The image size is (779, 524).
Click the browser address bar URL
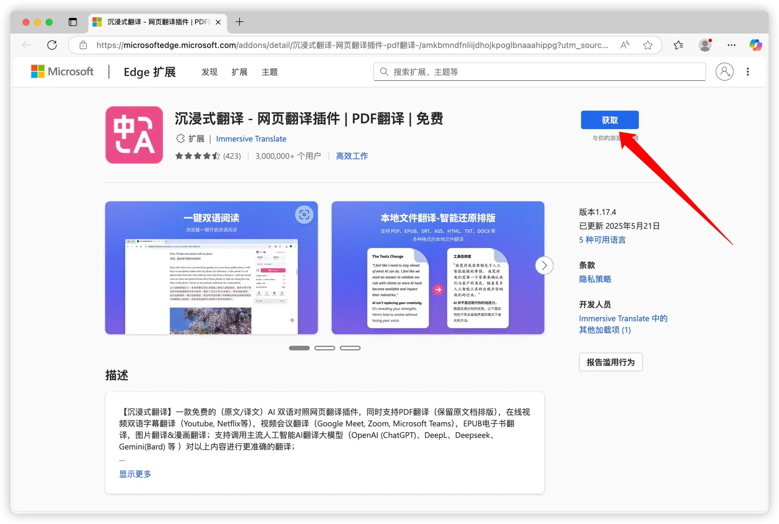[352, 45]
